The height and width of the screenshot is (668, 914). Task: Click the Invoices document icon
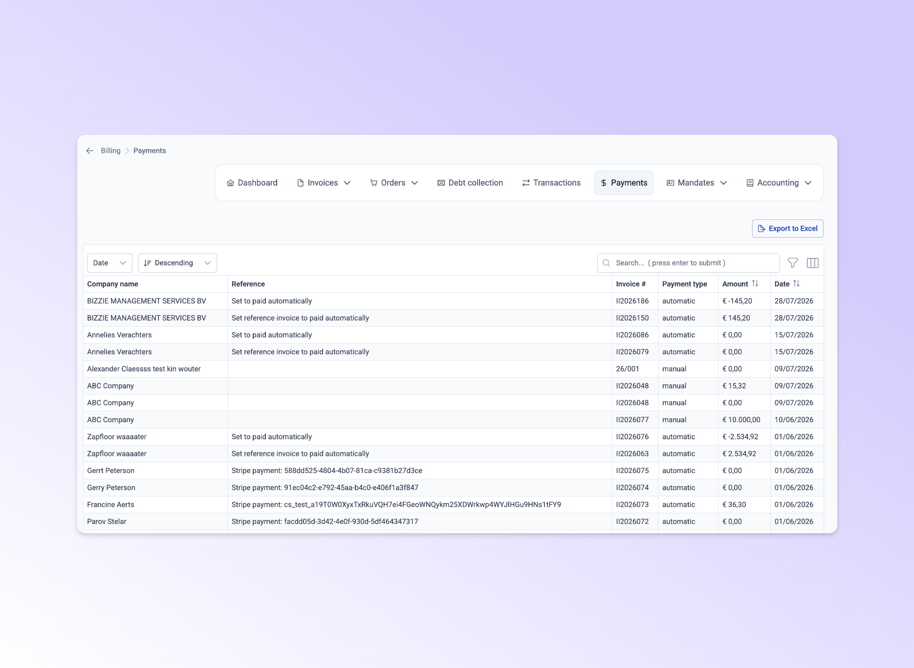[x=301, y=183]
